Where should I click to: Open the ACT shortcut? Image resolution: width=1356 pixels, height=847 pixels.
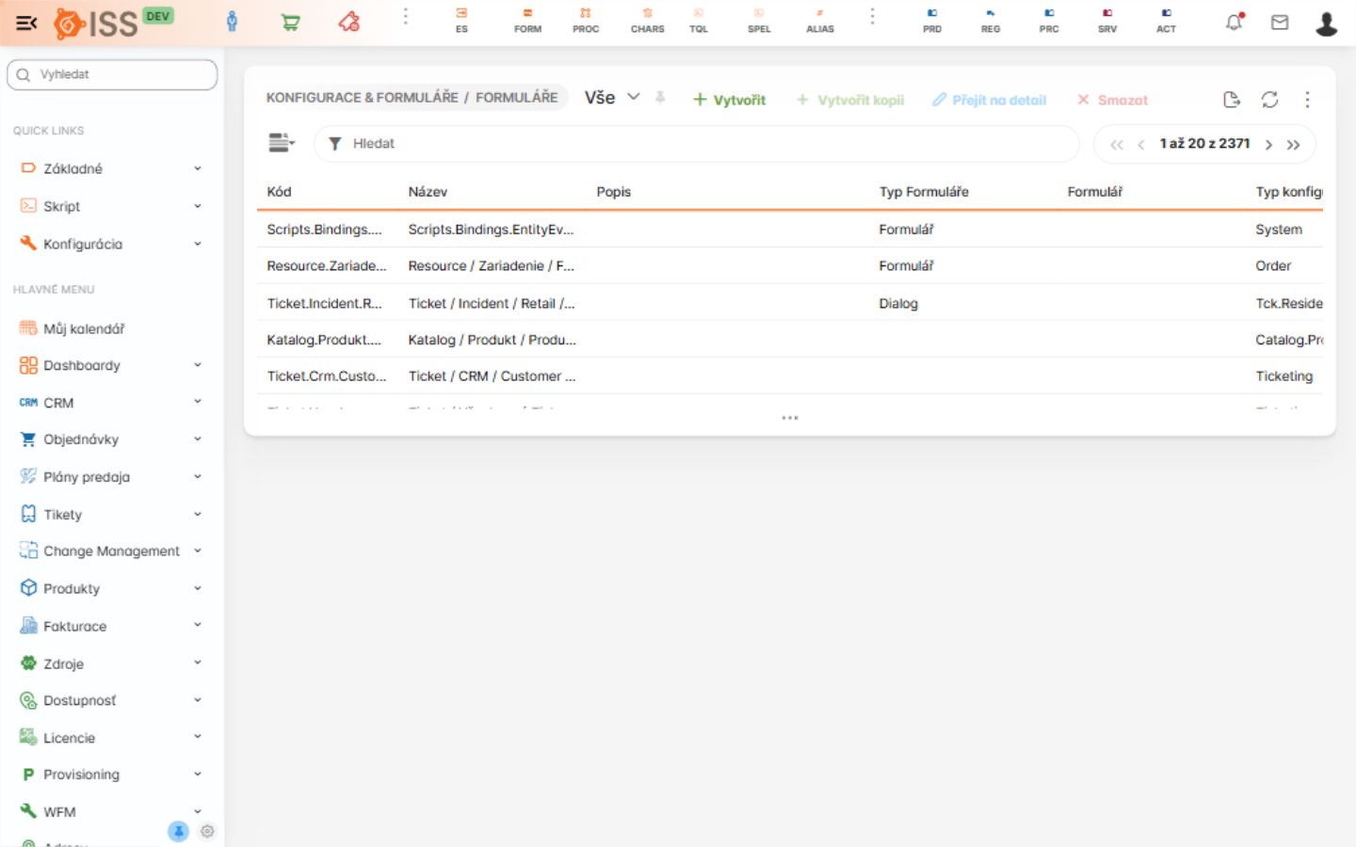coord(1166,21)
